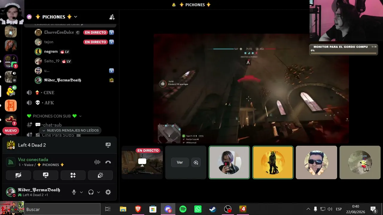Switch to Left 4 Dead 2 taskbar icon
The image size is (383, 215).
coord(243,209)
